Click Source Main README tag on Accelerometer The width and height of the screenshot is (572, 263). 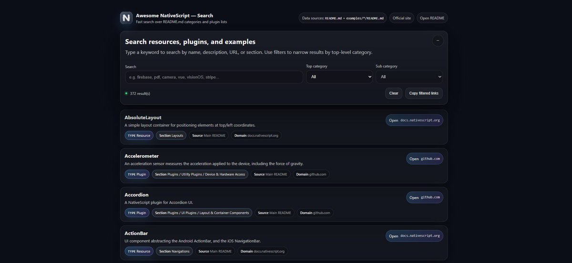pyautogui.click(x=271, y=174)
